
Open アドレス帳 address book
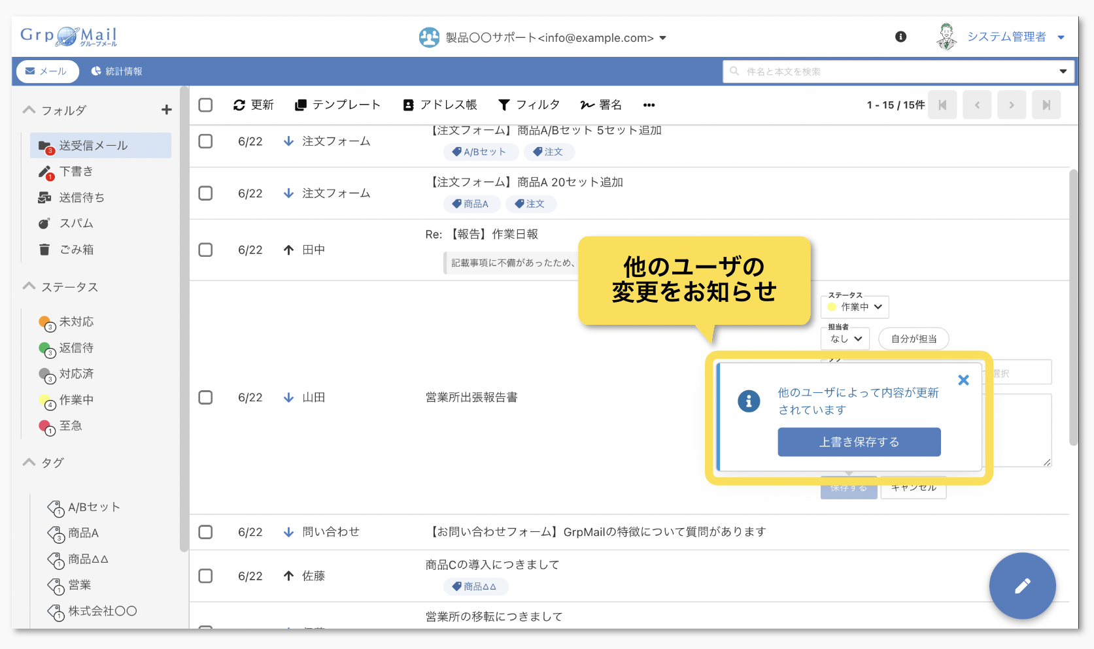(x=440, y=105)
